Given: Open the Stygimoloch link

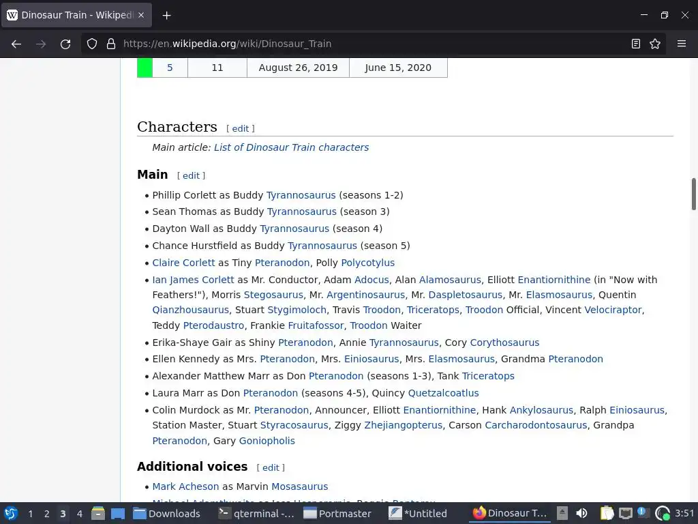Looking at the screenshot, I should tap(297, 310).
